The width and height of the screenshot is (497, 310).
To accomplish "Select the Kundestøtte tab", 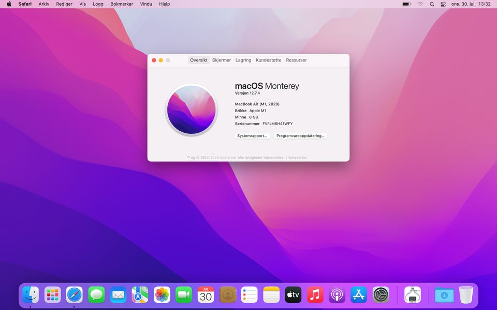I will pos(268,60).
